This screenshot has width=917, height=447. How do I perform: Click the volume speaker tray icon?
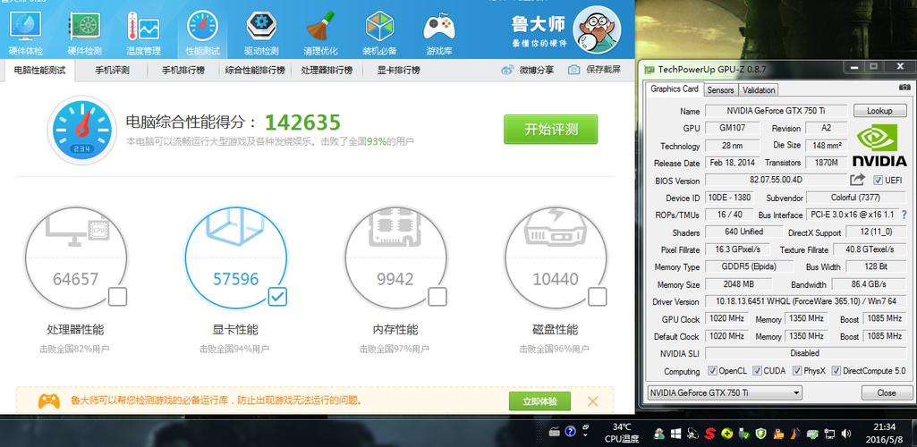845,434
